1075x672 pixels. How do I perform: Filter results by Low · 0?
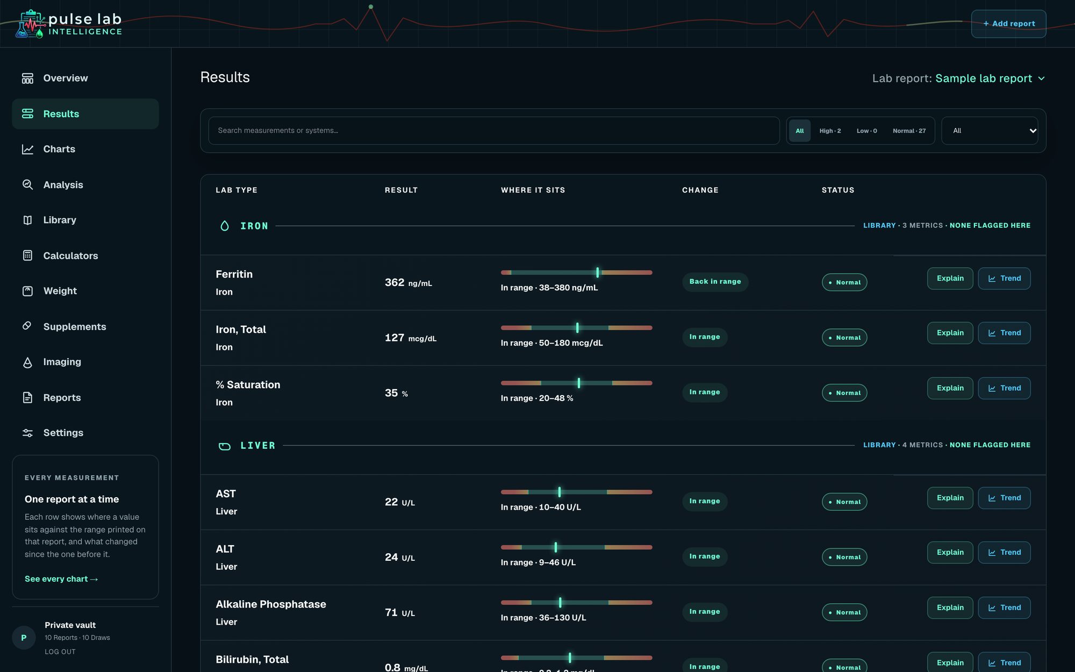[866, 131]
